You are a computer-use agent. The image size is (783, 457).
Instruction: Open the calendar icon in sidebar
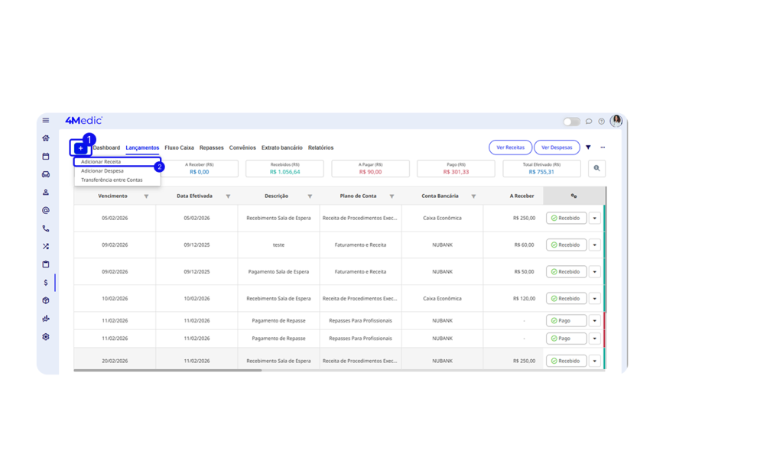(46, 156)
